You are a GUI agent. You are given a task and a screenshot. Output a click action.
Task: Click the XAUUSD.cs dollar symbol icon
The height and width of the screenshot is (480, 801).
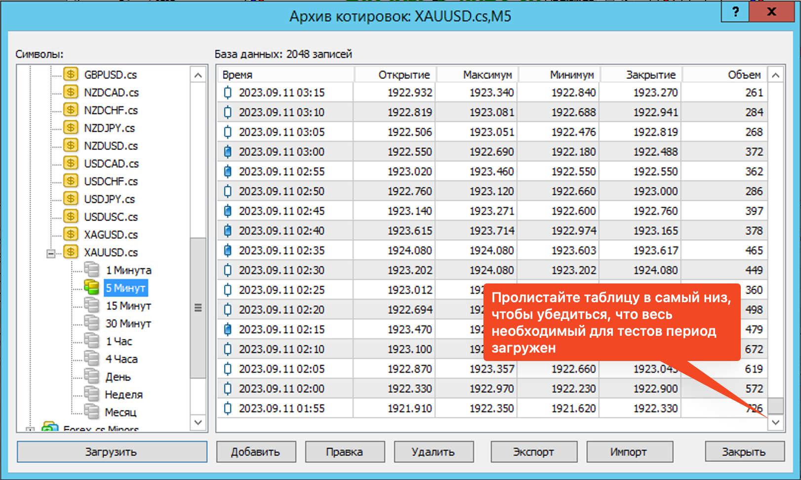[x=71, y=252]
